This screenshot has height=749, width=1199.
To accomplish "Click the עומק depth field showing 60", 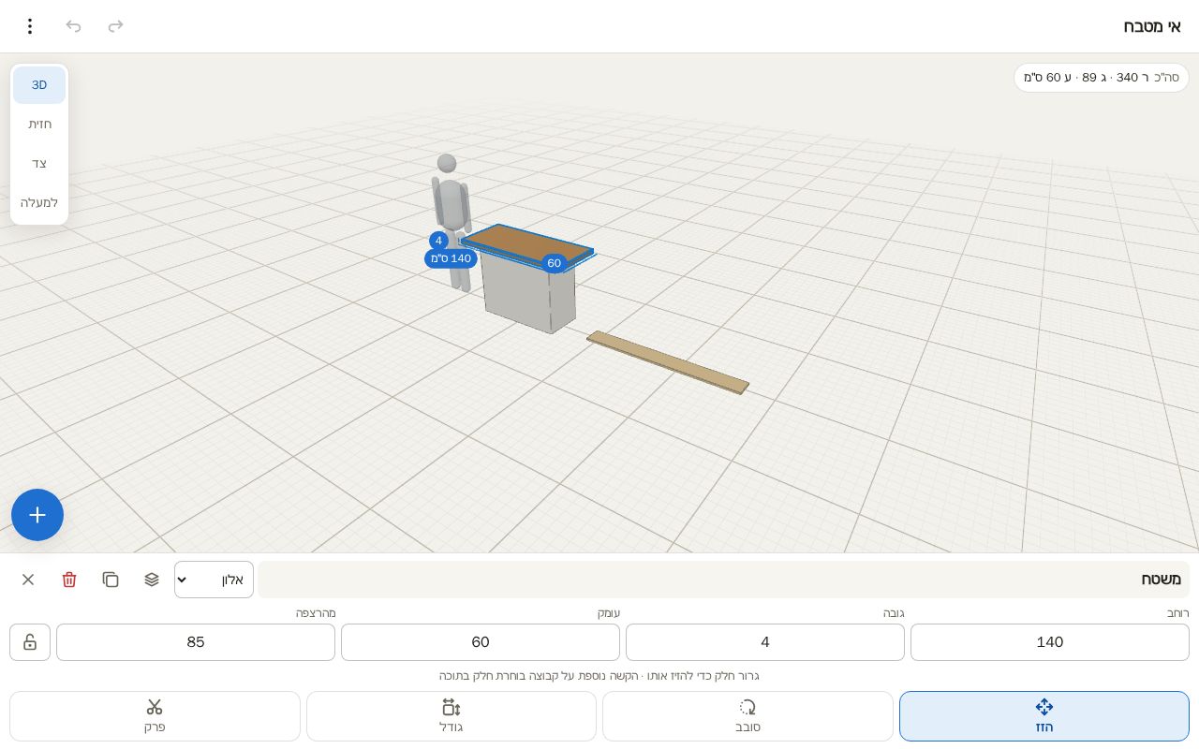I will 481,642.
